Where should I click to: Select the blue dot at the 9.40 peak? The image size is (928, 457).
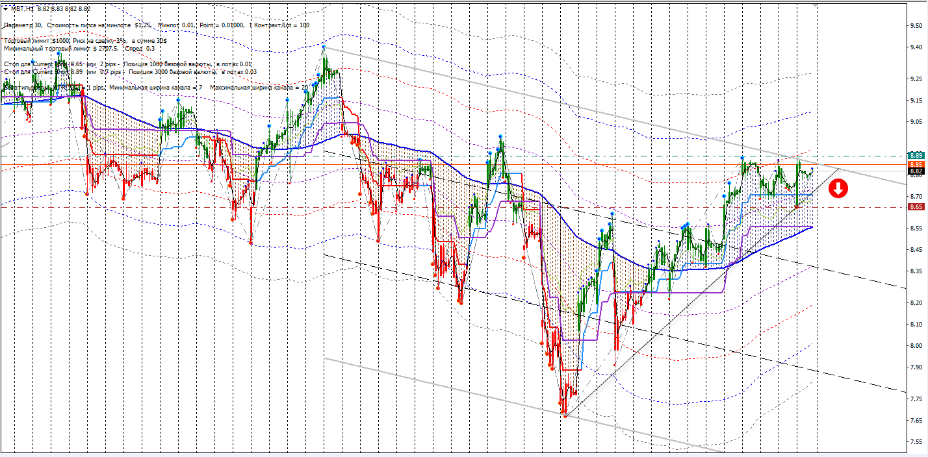(x=323, y=47)
